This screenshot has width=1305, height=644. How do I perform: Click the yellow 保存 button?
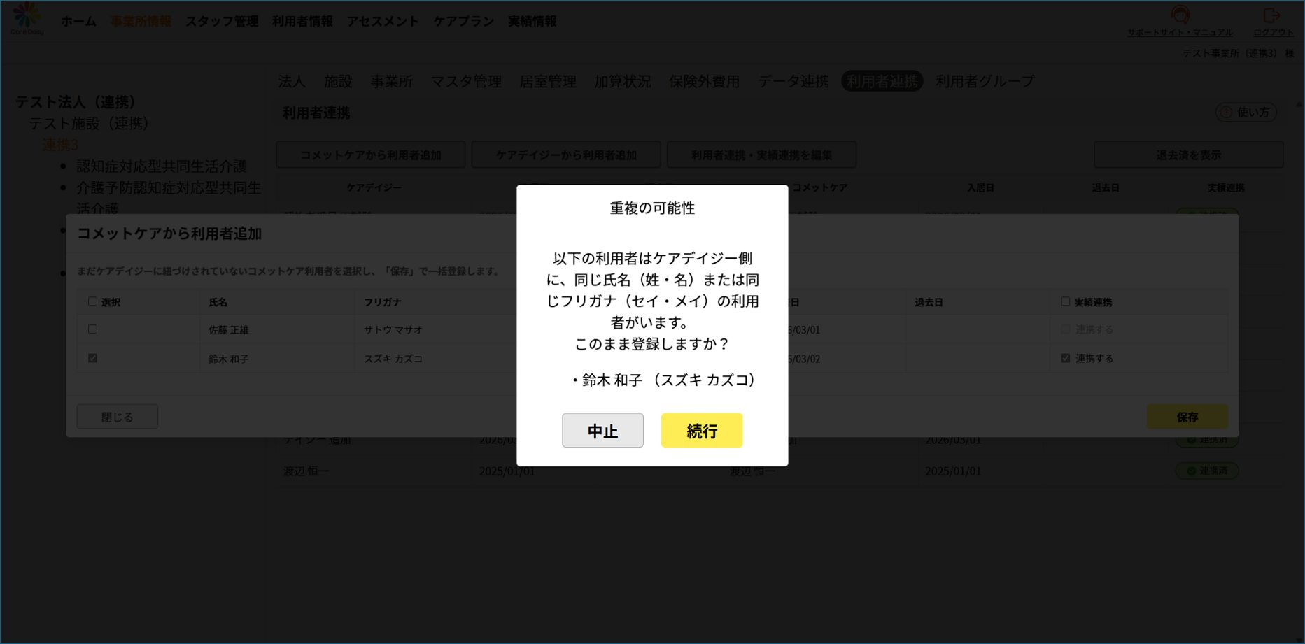click(x=1187, y=417)
